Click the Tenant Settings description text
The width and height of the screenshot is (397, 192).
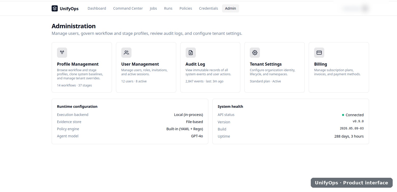[272, 72]
